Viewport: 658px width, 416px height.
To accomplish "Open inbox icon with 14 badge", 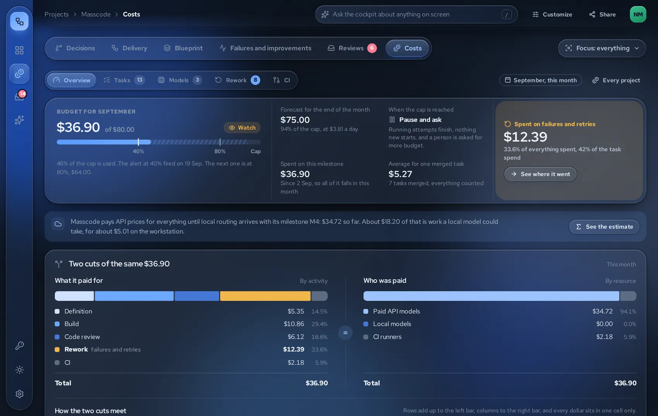I will click(19, 96).
